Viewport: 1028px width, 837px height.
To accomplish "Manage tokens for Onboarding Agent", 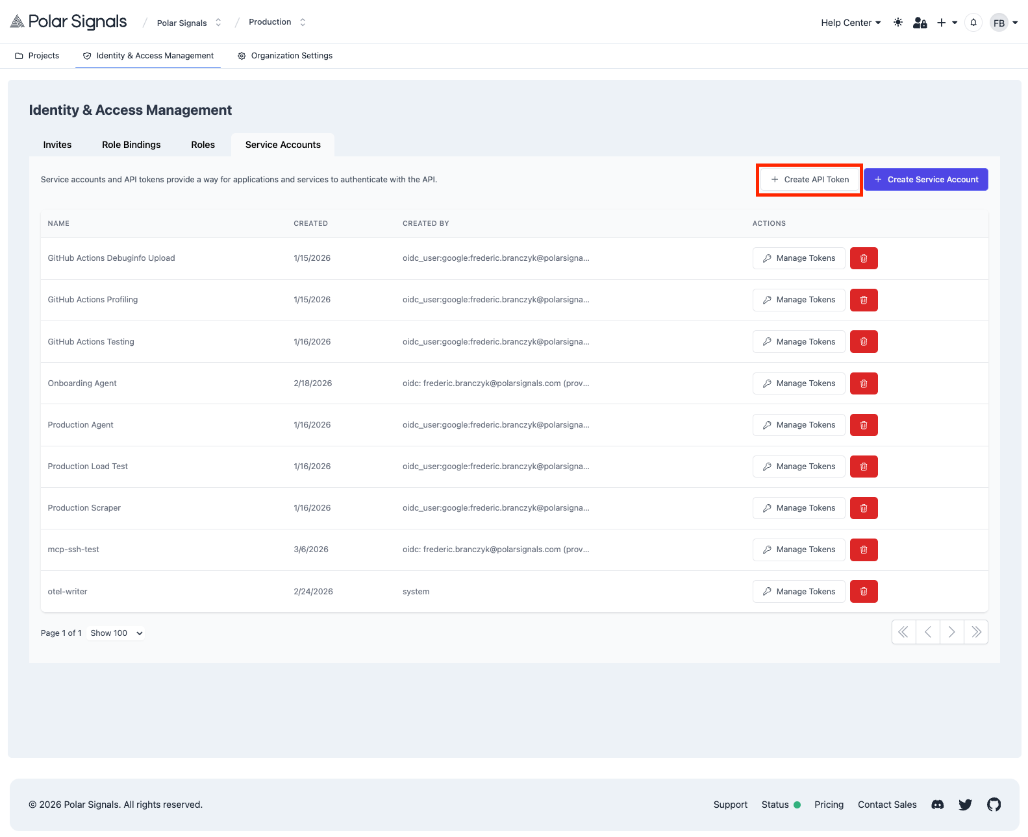I will 799,383.
